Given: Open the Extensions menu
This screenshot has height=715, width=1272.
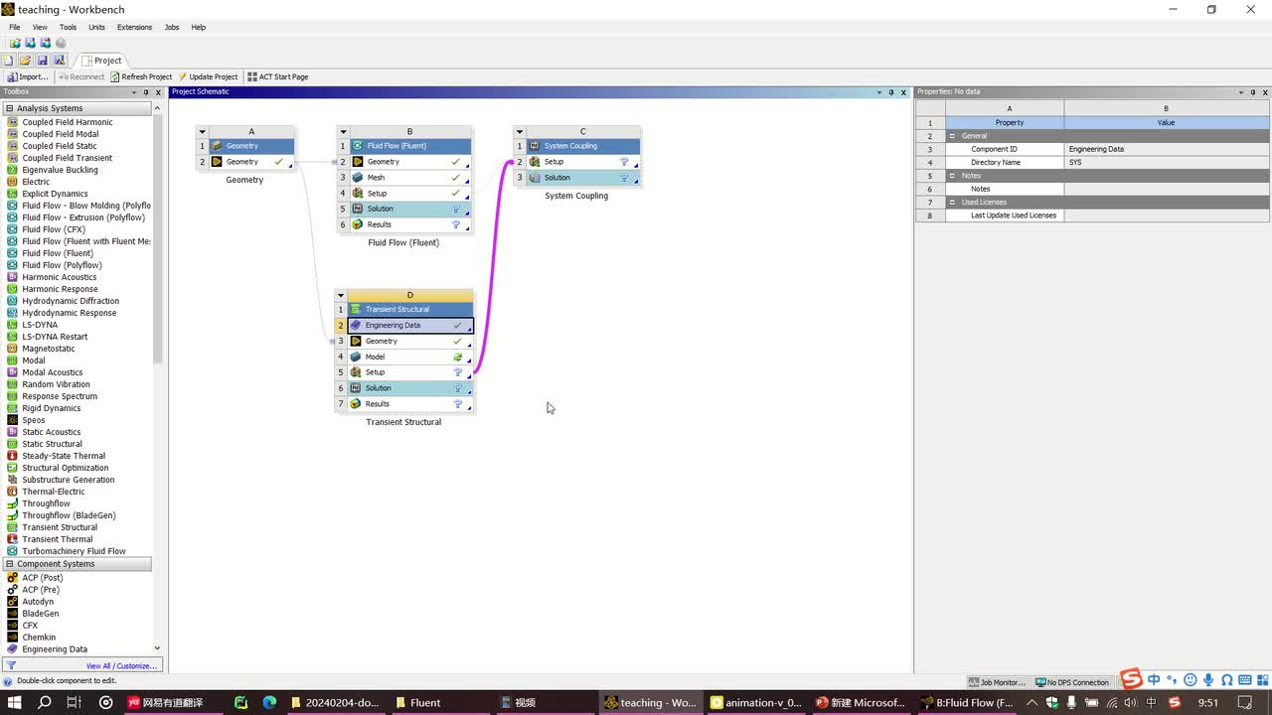Looking at the screenshot, I should click(x=134, y=27).
